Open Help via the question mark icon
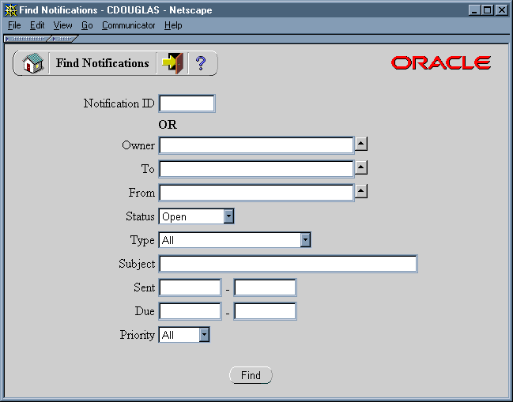Screen dimensions: 513x402 coord(201,64)
